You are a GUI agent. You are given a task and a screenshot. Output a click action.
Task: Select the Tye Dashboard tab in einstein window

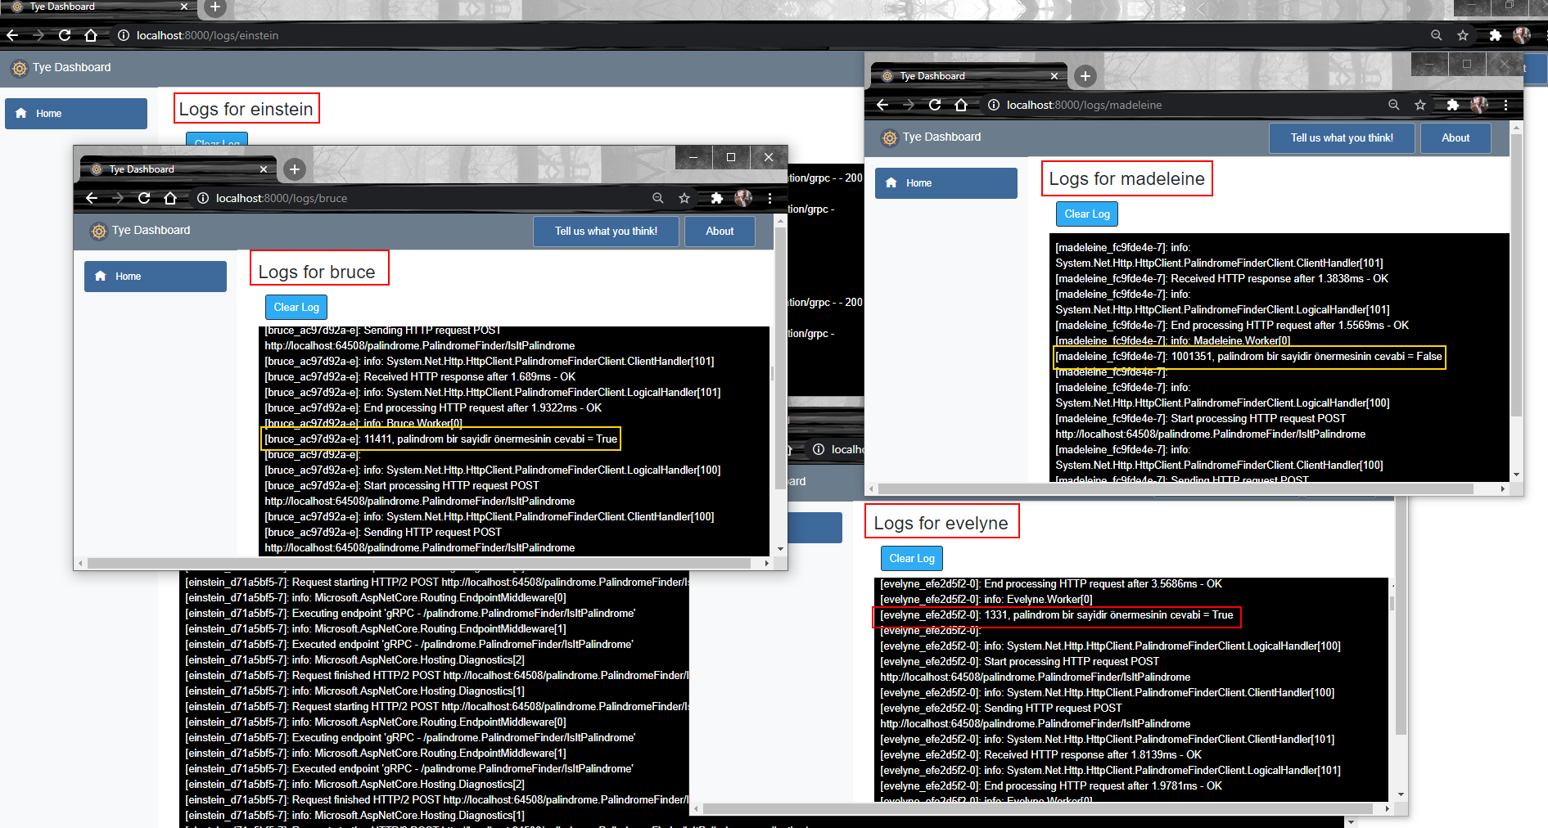[98, 7]
